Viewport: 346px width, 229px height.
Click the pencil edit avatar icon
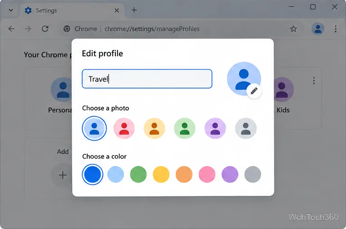pyautogui.click(x=254, y=91)
